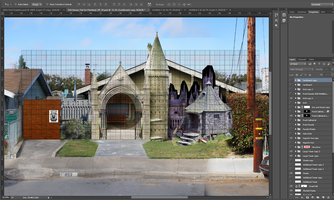Enable the Auto-Select checkbox
The height and width of the screenshot is (200, 334).
[x=16, y=4]
